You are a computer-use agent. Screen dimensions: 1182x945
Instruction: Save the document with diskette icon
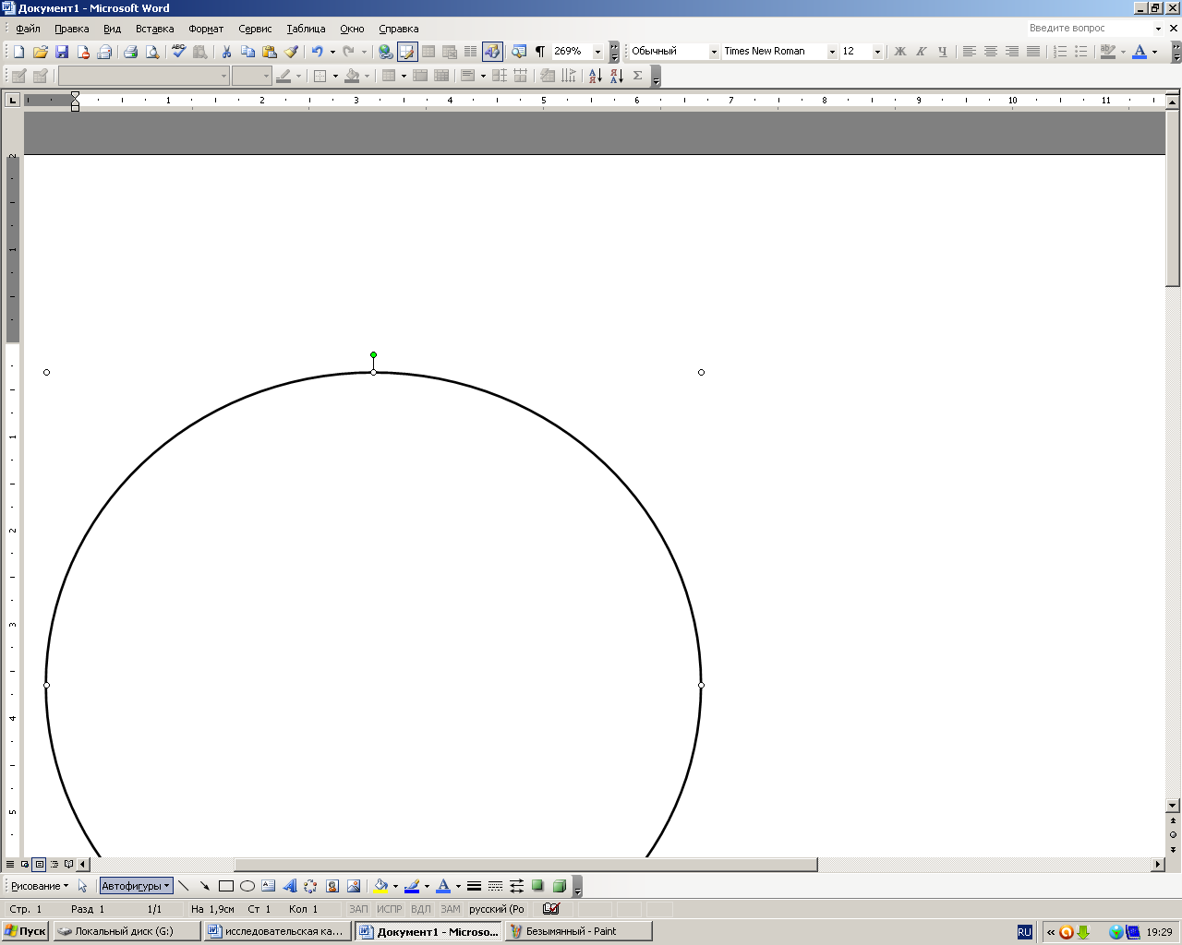[x=62, y=52]
